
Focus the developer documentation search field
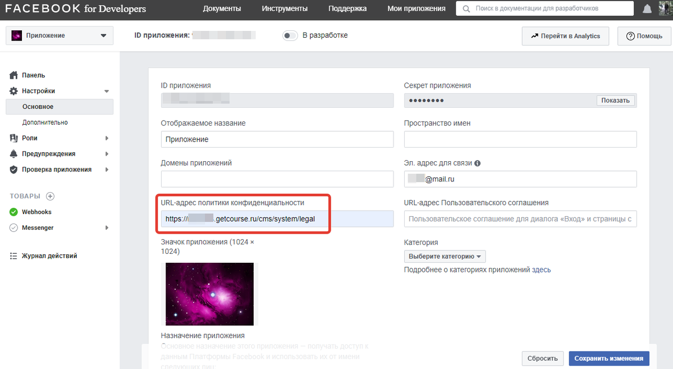[544, 8]
